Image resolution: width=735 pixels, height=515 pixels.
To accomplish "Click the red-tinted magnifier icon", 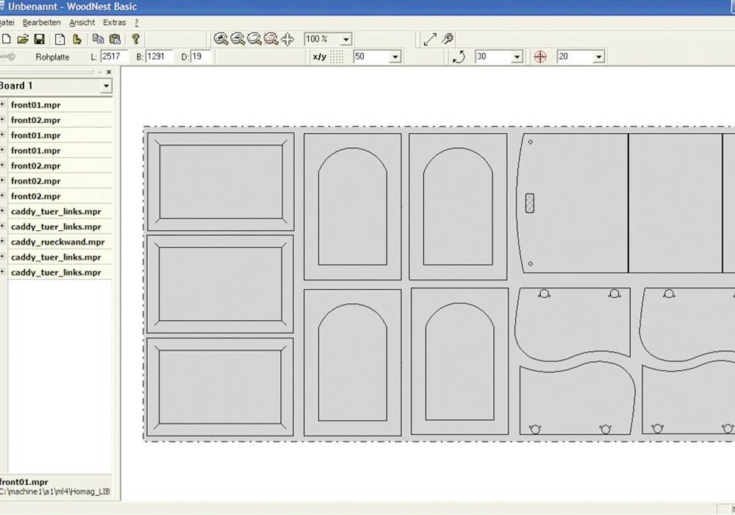I will pyautogui.click(x=271, y=39).
